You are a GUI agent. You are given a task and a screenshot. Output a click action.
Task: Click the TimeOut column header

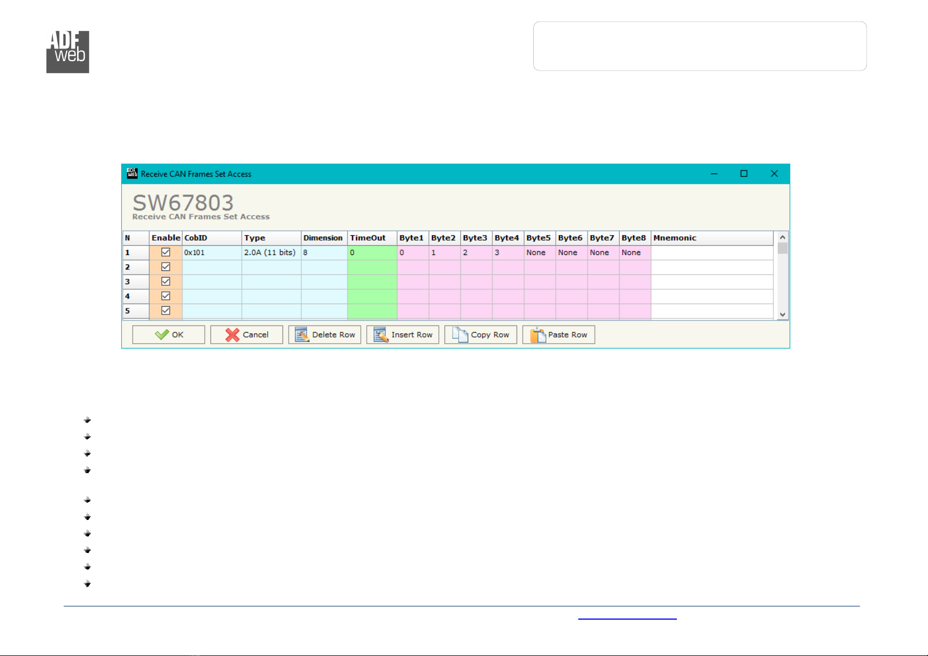tap(372, 238)
